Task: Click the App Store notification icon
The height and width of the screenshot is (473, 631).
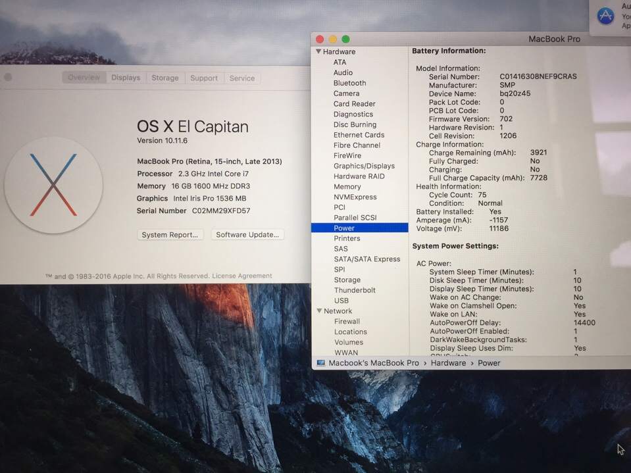Action: 605,16
